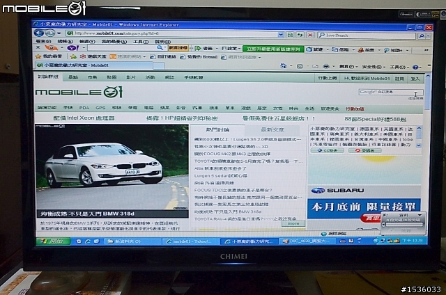
Task: Click the Mobile01 site logo
Action: tap(79, 92)
